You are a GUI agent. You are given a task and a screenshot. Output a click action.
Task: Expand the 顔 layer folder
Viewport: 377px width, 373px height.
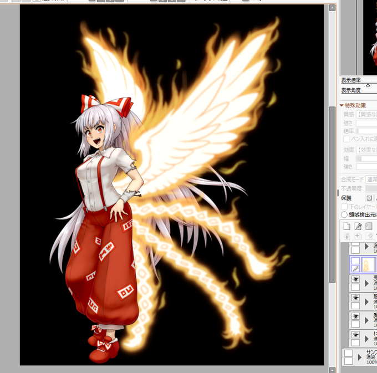[x=367, y=320]
